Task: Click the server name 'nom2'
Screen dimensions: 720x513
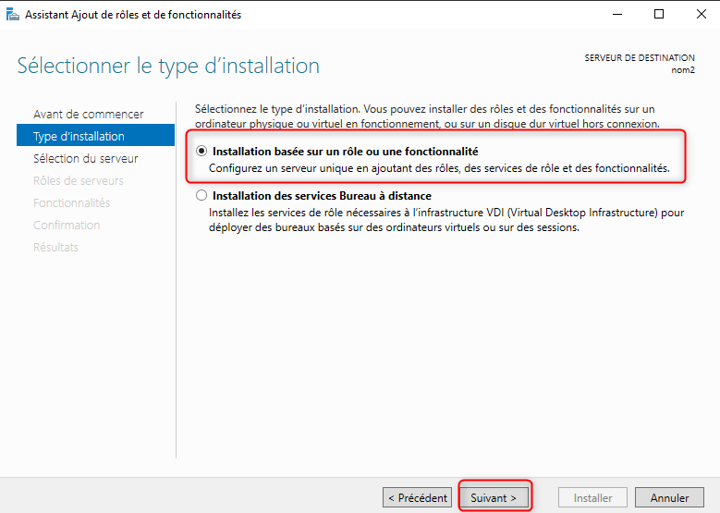Action: (x=683, y=70)
